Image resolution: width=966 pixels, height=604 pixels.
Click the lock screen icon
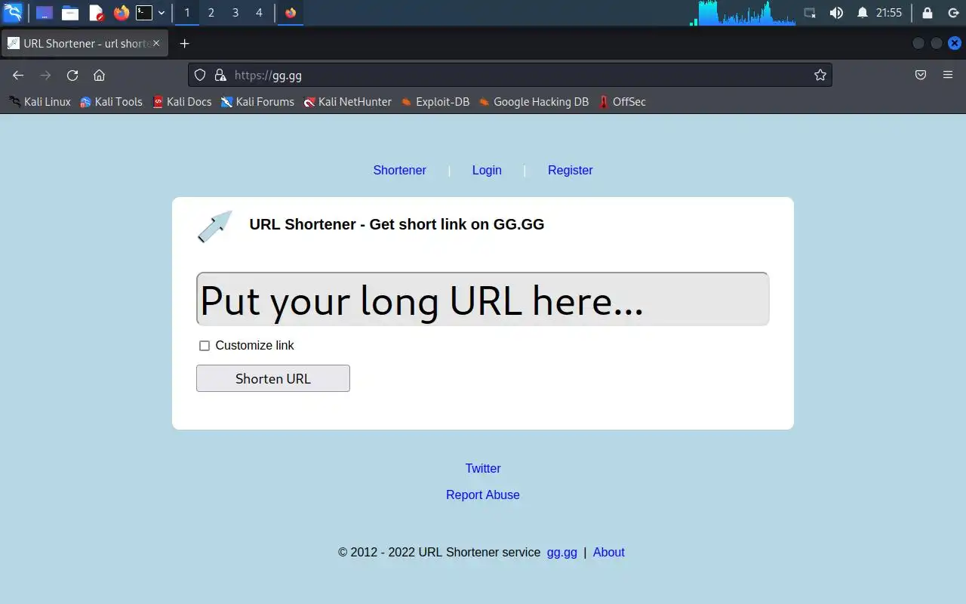(928, 13)
